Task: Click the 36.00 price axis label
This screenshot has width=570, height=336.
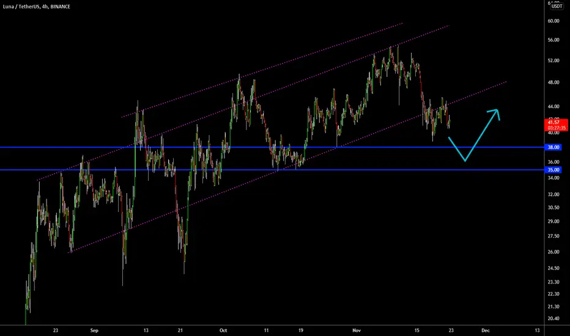Action: coord(553,162)
